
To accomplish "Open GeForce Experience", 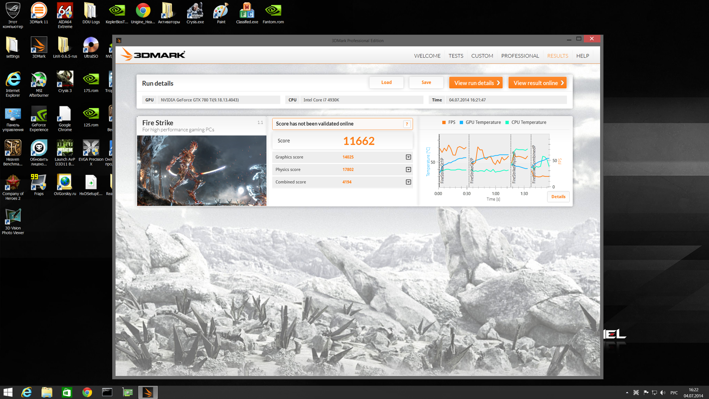I will [x=39, y=119].
